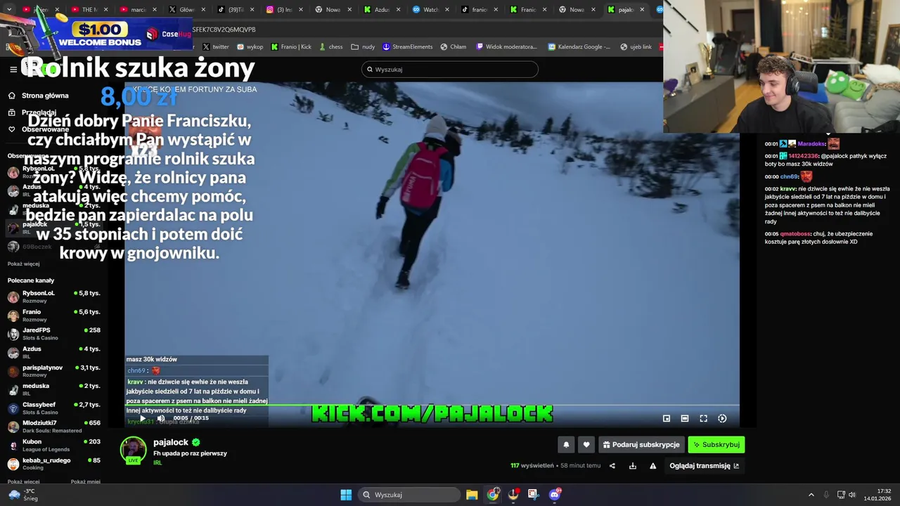Open the Oglądaj transmisję link
Viewport: 900px width, 506px height.
705,465
